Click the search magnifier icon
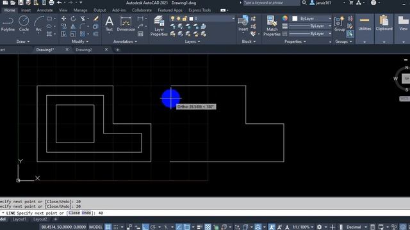The width and height of the screenshot is (410, 230). [x=304, y=3]
